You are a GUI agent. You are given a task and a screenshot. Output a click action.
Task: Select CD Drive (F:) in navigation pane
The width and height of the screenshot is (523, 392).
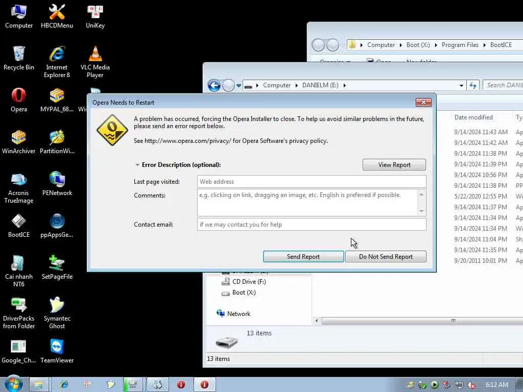244,282
